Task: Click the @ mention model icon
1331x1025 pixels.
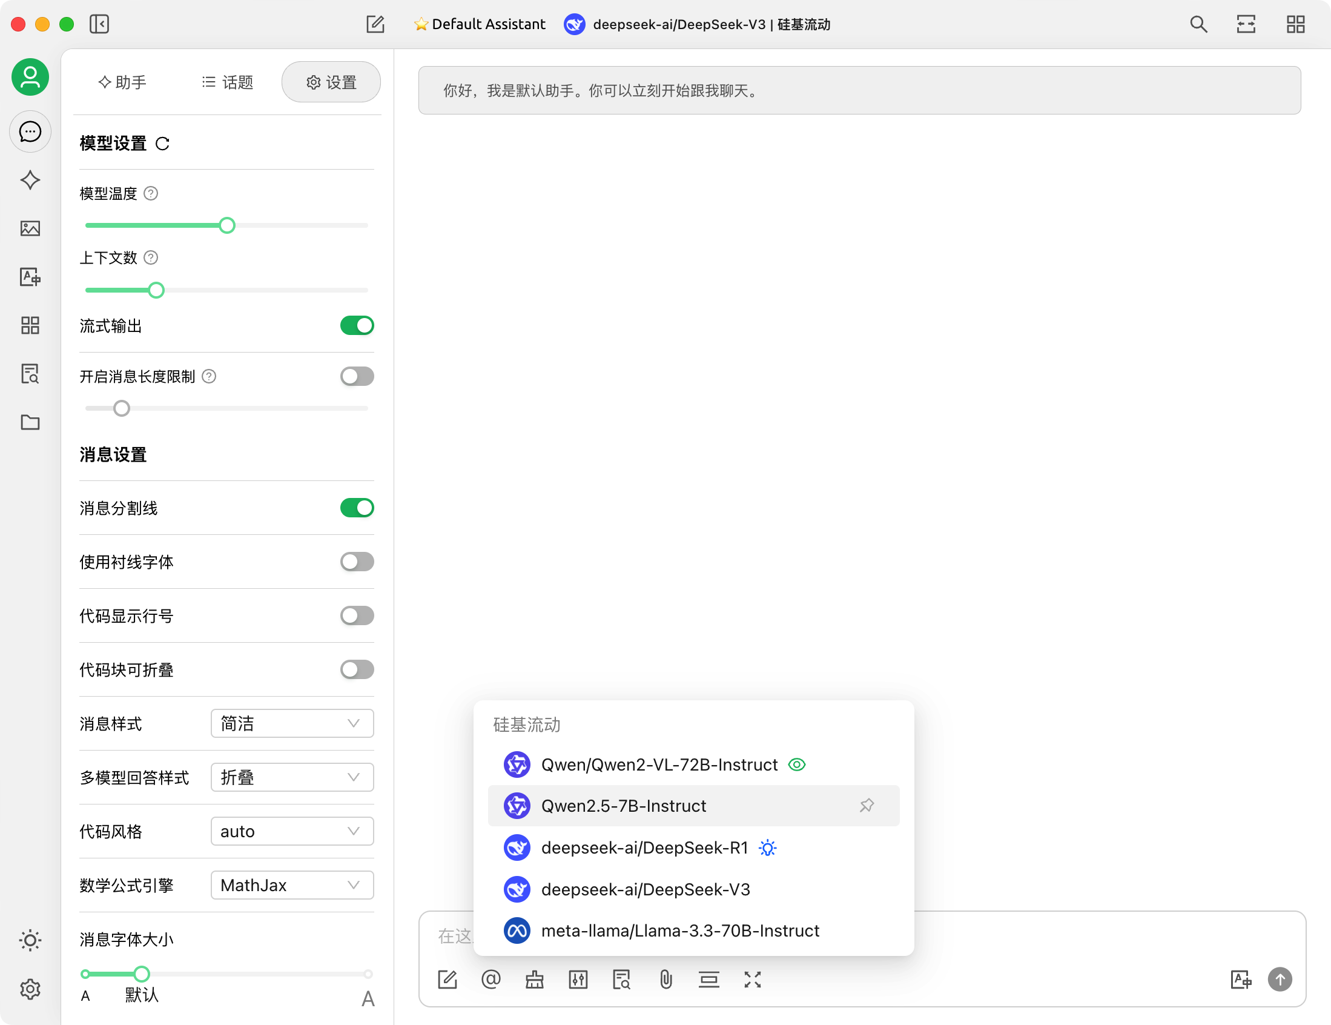Action: 490,980
